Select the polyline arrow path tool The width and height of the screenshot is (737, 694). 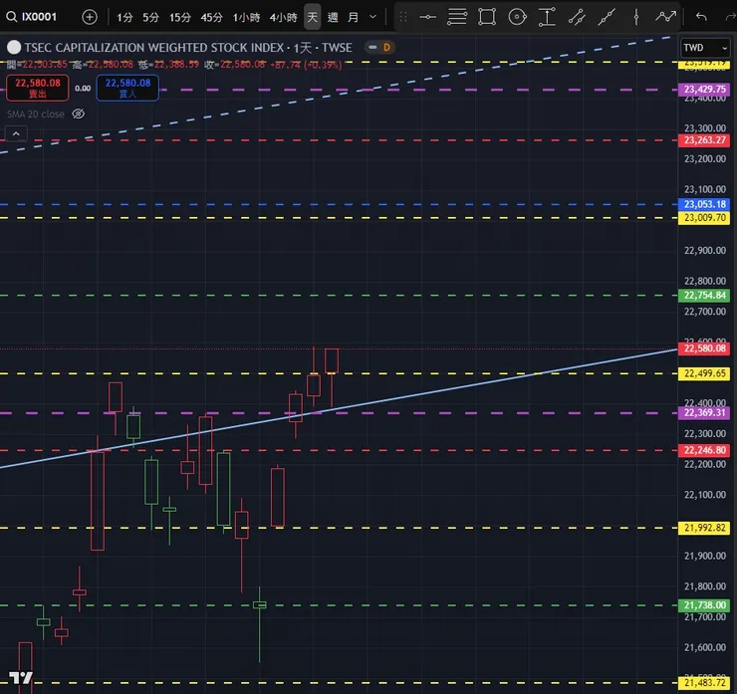pyautogui.click(x=665, y=17)
